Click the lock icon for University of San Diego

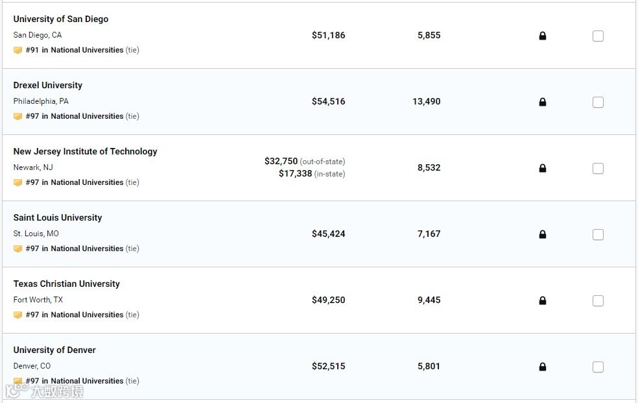(x=543, y=36)
